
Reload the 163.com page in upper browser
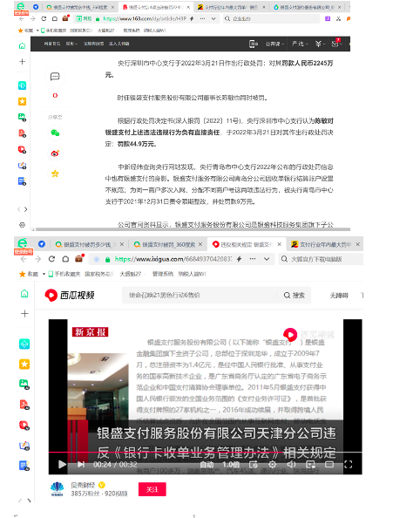(x=44, y=18)
